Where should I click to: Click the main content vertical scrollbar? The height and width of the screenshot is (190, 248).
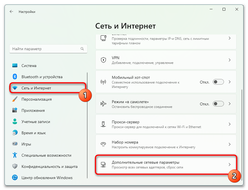pyautogui.click(x=242, y=135)
